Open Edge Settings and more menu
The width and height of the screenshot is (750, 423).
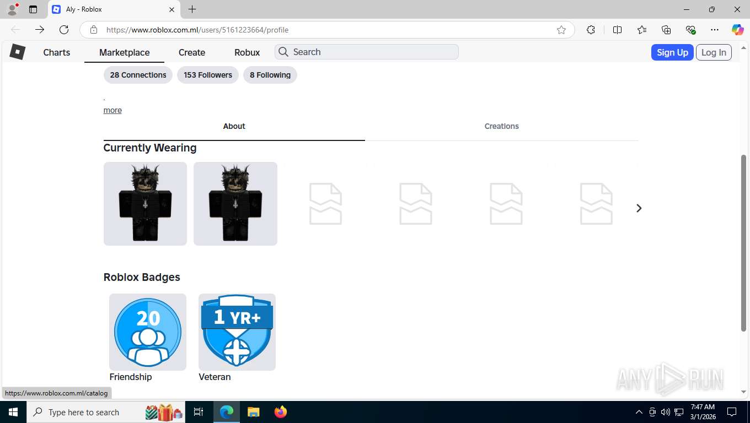click(715, 30)
